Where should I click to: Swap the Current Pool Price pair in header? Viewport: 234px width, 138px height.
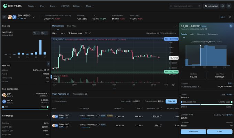tap(70, 15)
